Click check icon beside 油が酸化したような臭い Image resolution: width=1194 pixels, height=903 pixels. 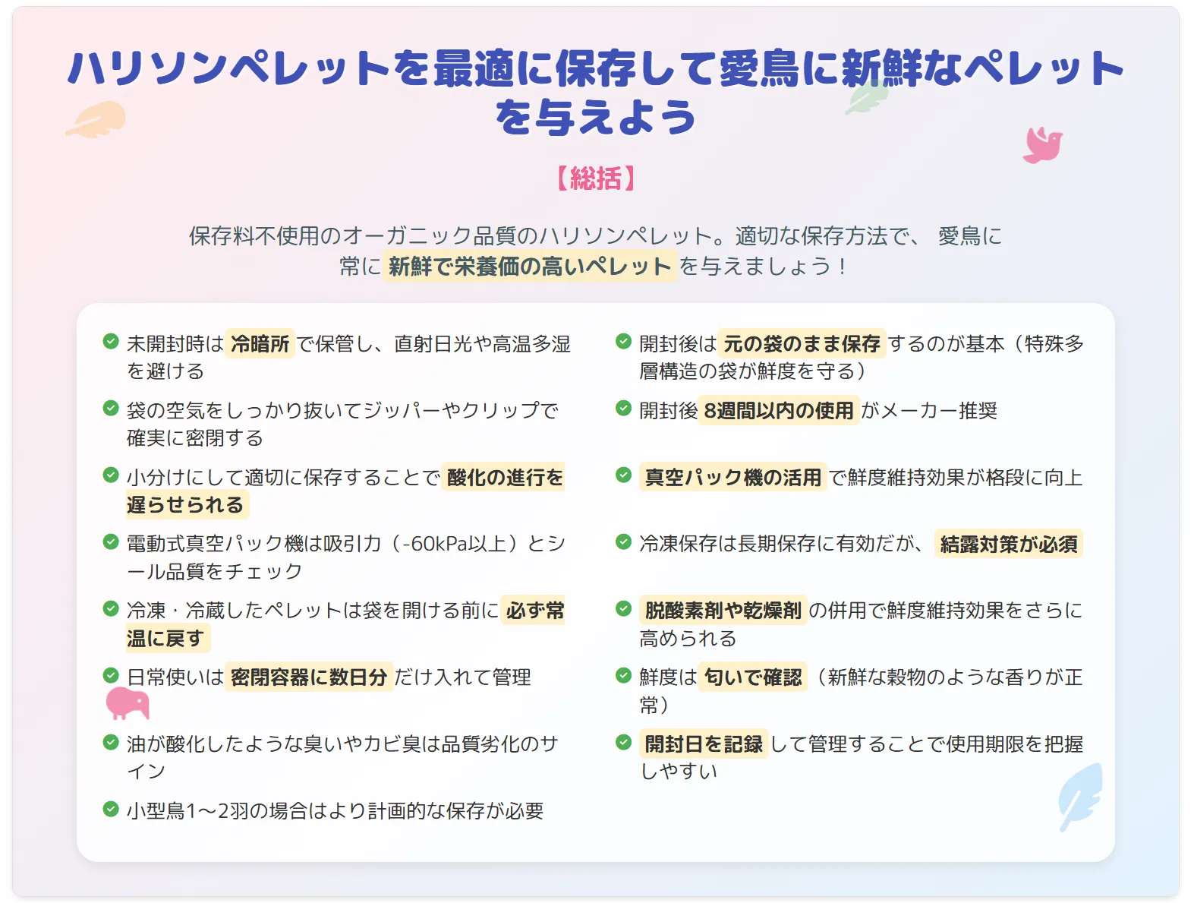[x=111, y=741]
